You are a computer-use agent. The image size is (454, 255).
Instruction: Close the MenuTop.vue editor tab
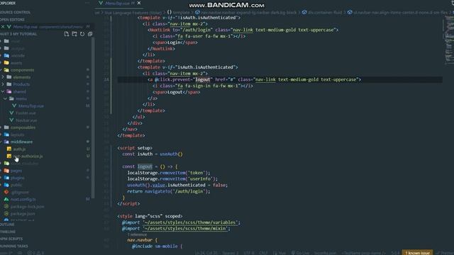(x=139, y=3)
